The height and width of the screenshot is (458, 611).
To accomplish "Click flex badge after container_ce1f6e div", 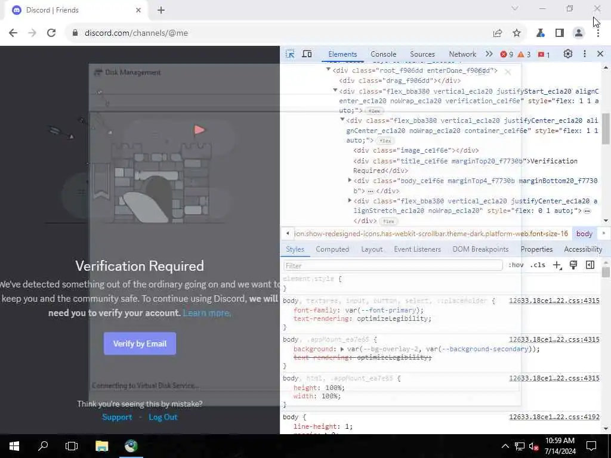I will click(385, 141).
